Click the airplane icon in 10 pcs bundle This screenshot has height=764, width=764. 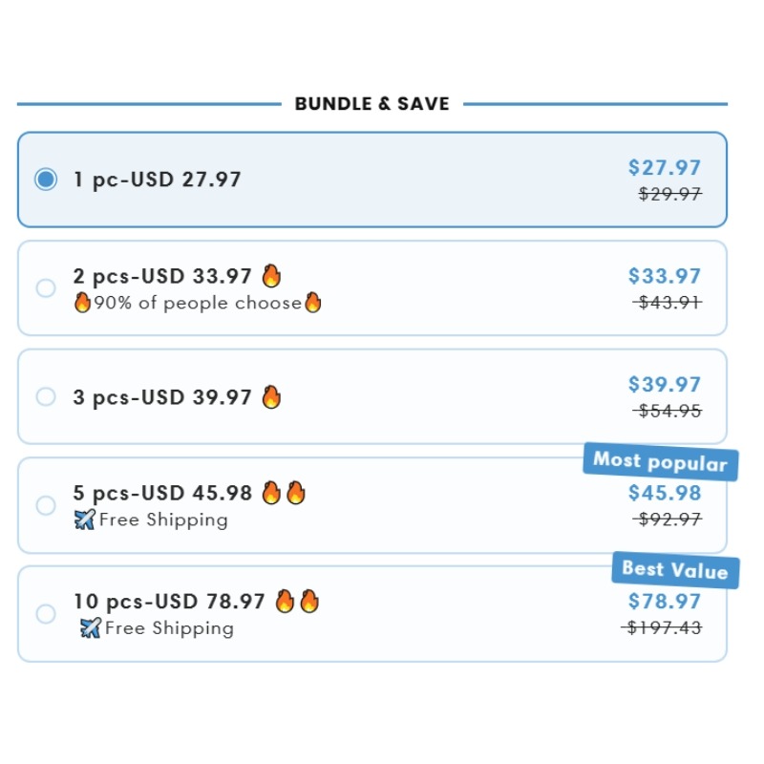(91, 628)
